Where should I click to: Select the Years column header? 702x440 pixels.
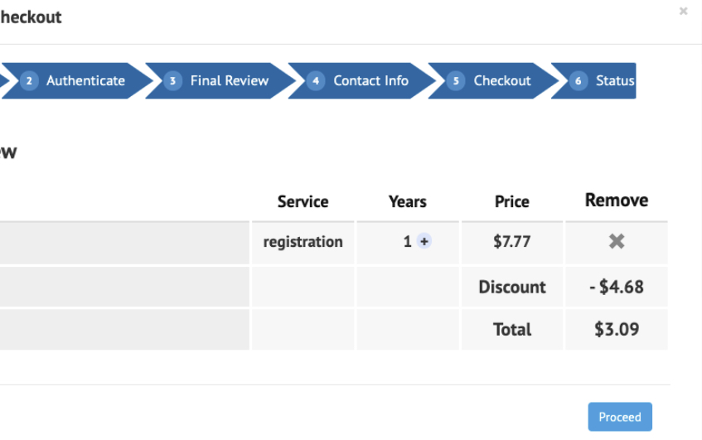point(408,201)
